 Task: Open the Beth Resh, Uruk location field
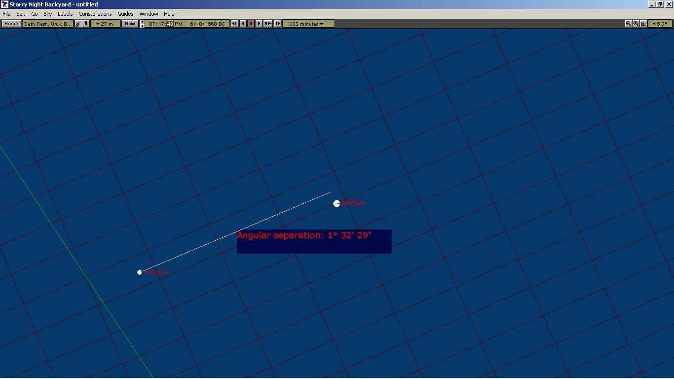tap(48, 24)
